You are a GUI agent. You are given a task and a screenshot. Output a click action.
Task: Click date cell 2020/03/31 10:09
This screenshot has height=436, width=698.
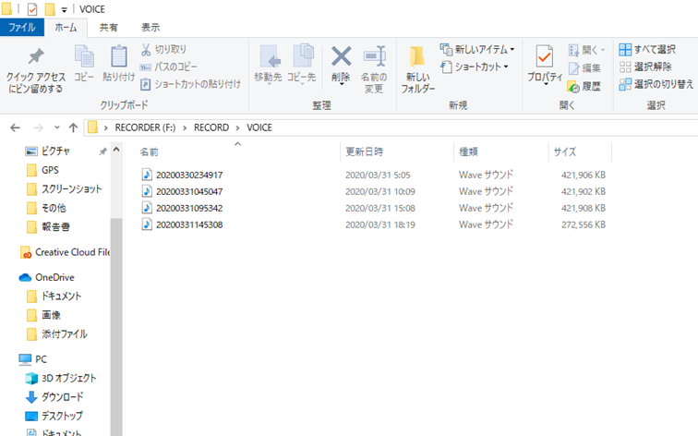(380, 191)
